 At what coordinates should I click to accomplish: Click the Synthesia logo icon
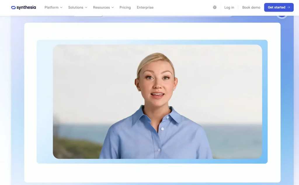13,8
